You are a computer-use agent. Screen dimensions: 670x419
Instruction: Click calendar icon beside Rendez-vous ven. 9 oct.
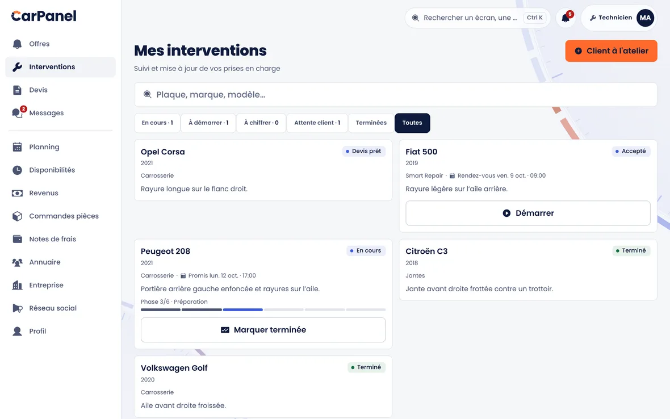tap(452, 175)
